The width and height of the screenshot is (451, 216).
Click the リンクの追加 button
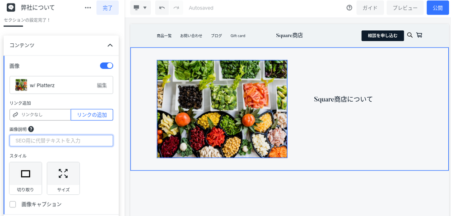92,115
